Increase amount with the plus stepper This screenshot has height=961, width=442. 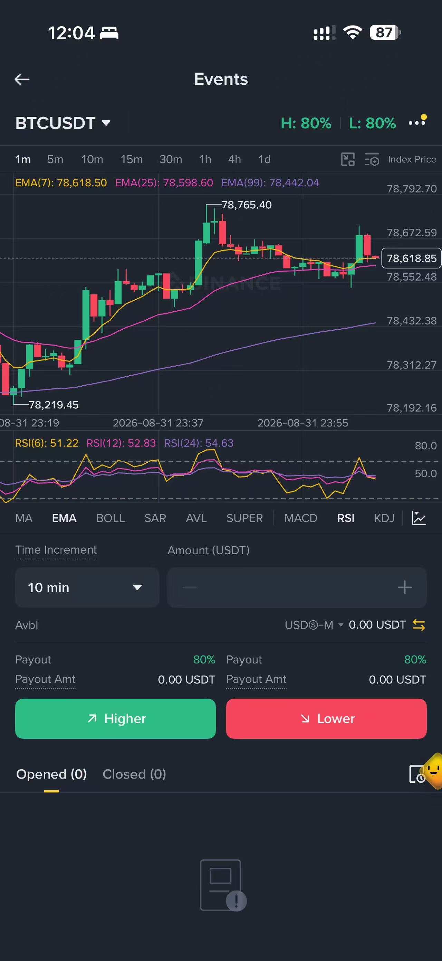[404, 587]
